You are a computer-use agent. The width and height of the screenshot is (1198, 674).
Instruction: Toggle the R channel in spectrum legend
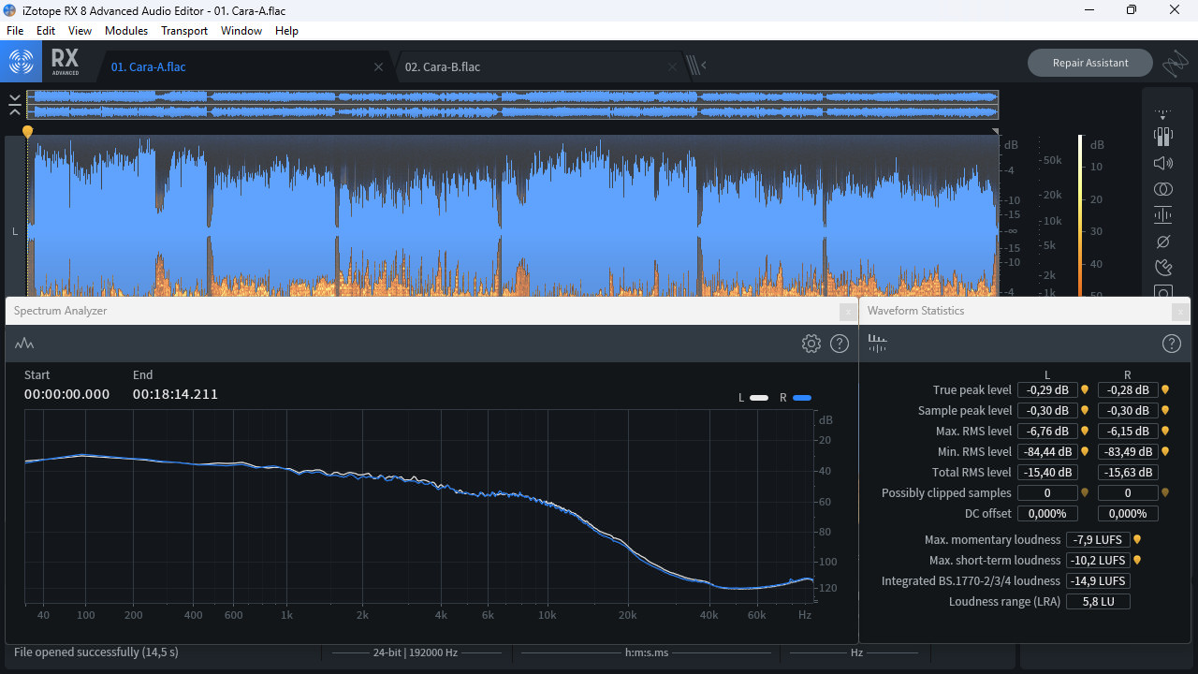(801, 398)
